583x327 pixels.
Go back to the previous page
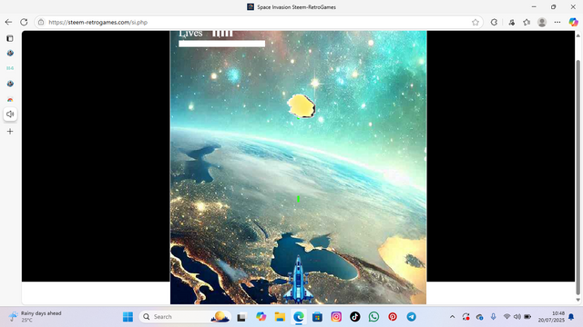pos(8,22)
